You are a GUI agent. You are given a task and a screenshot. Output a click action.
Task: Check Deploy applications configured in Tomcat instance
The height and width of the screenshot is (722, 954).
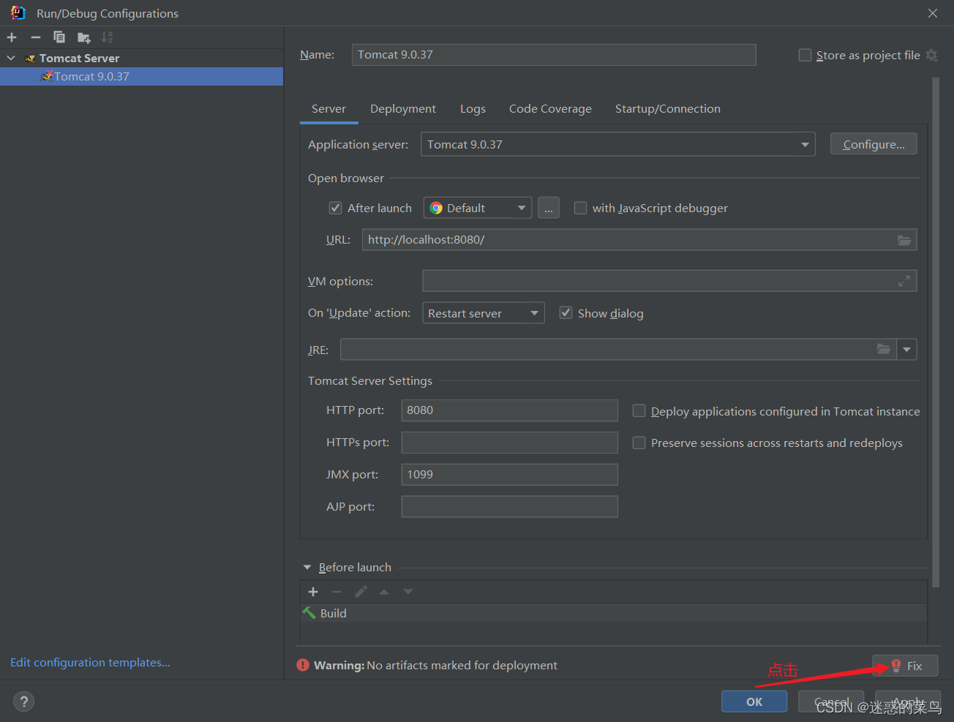coord(639,411)
